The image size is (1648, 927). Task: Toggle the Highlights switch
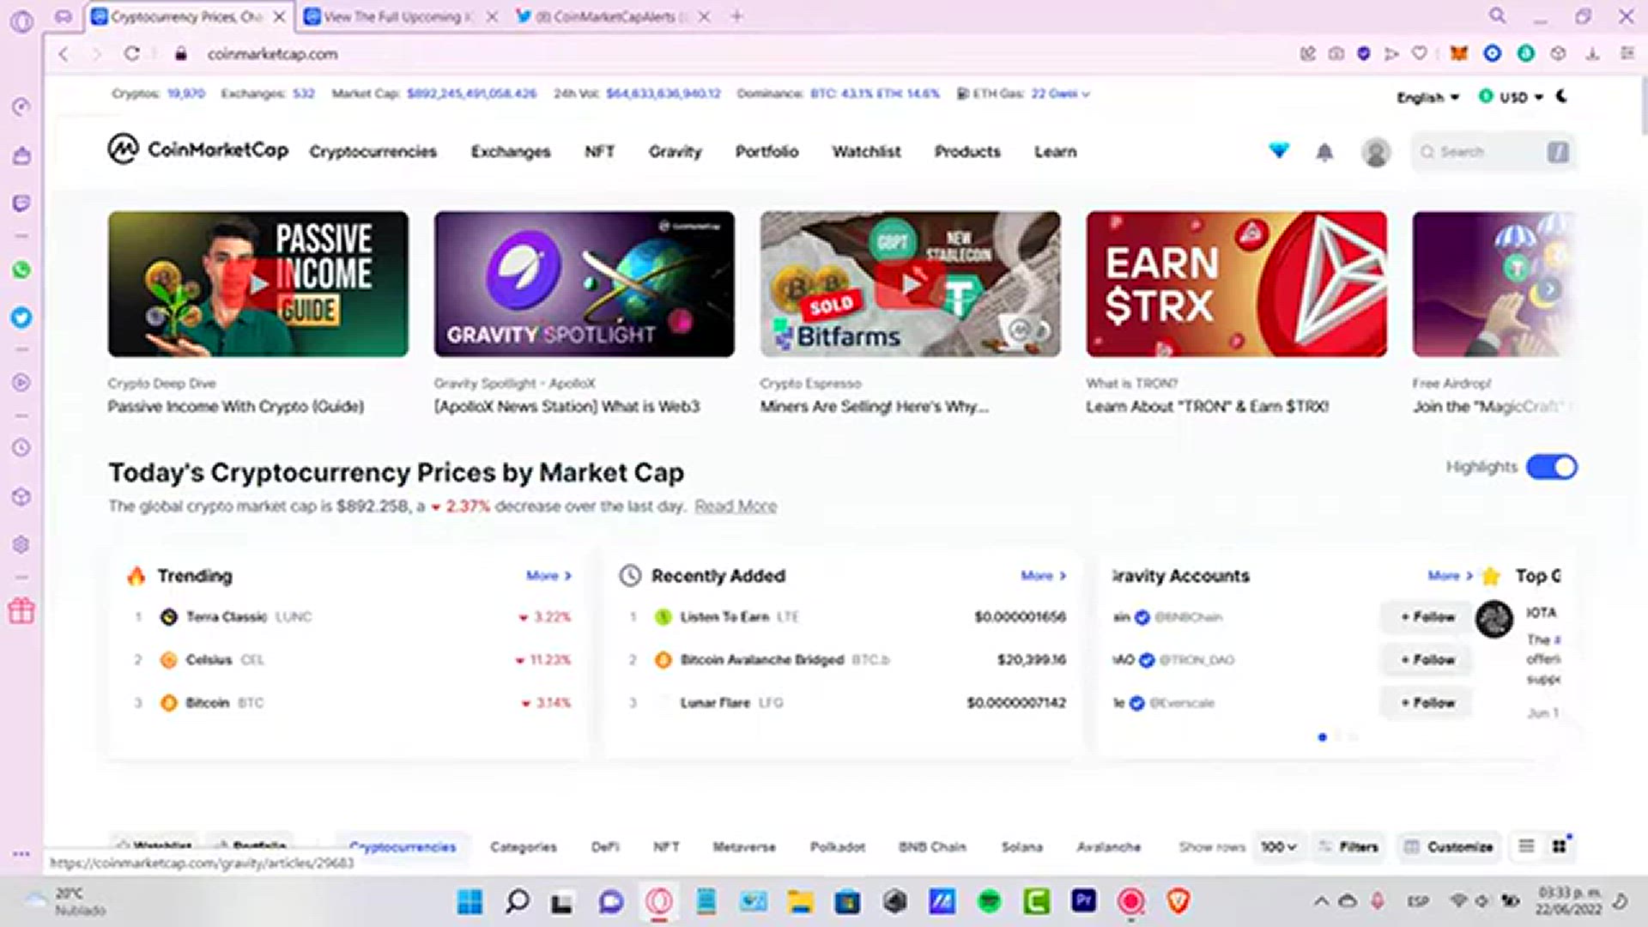pyautogui.click(x=1552, y=467)
